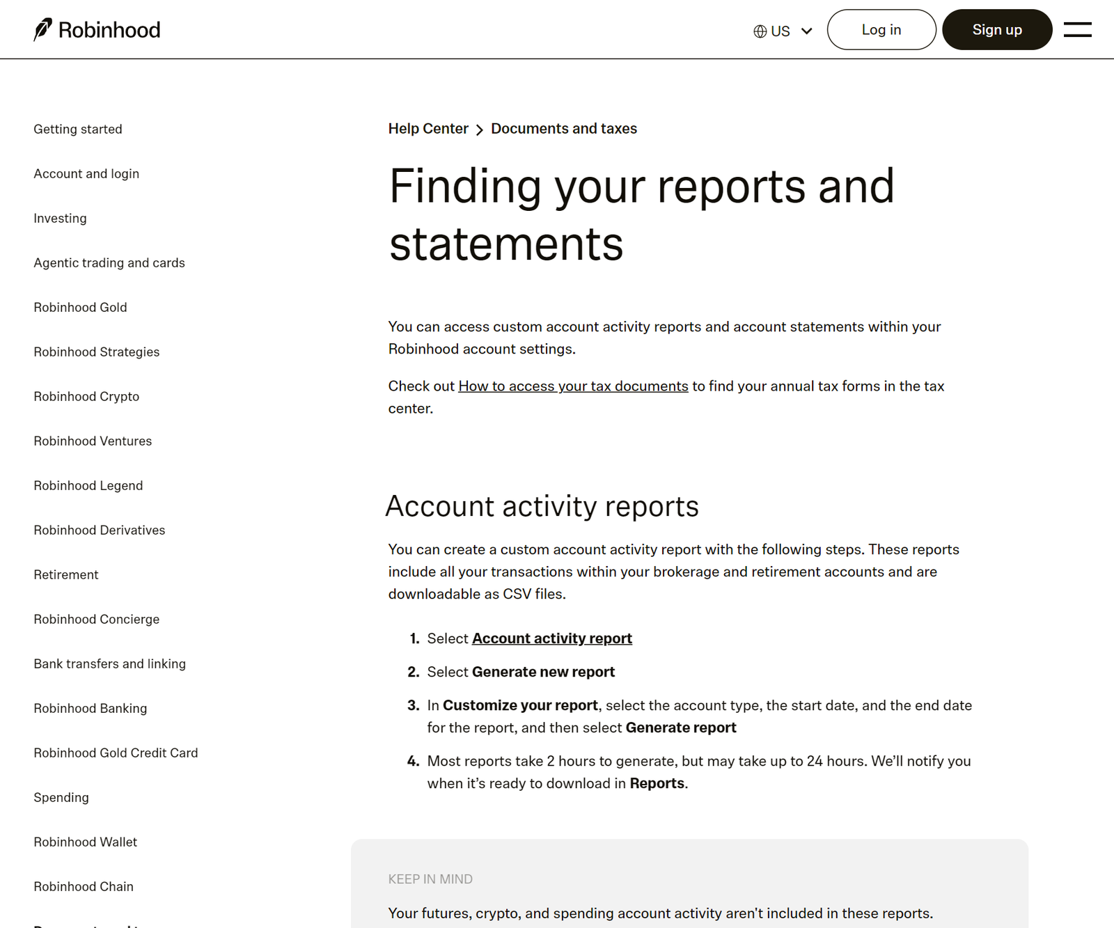This screenshot has height=928, width=1114.
Task: Select Account and login in the sidebar
Action: (x=86, y=174)
